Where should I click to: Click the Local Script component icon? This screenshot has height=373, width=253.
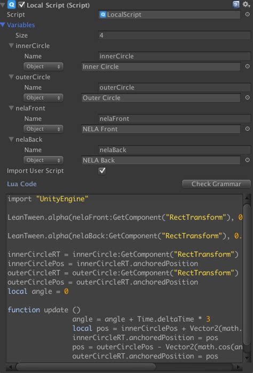coord(11,4)
